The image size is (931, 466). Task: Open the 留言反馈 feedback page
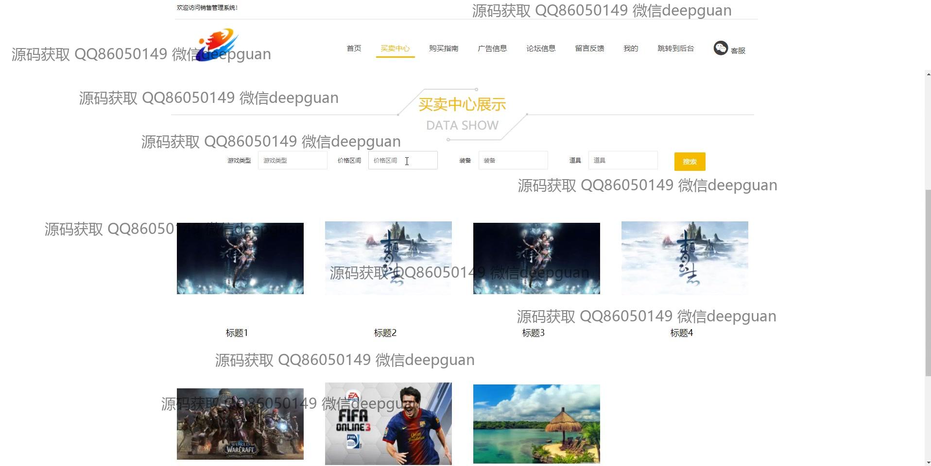(x=589, y=48)
